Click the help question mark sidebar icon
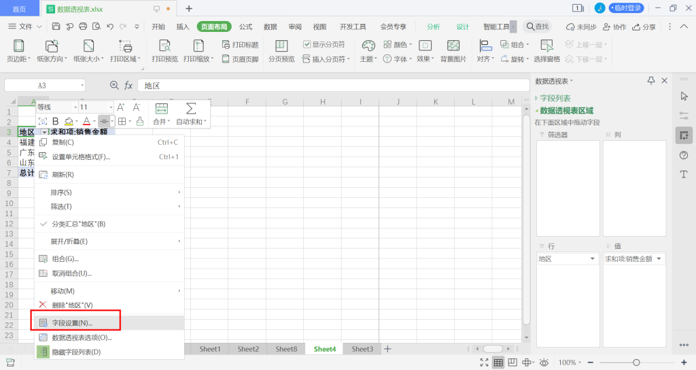 (684, 155)
